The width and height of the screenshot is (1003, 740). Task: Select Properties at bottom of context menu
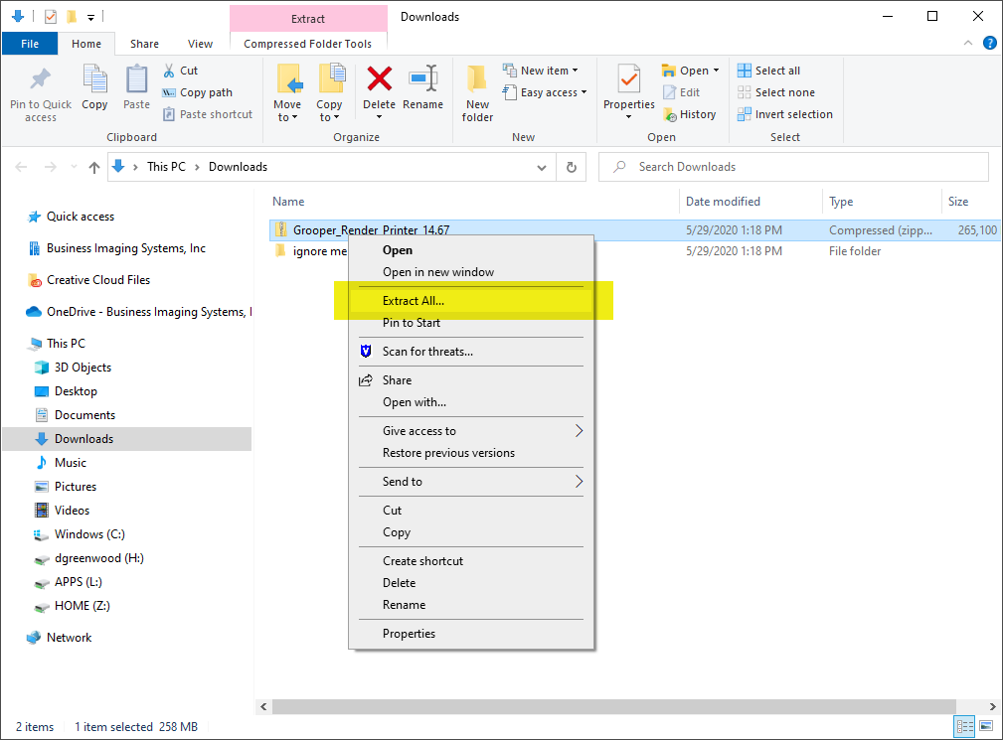click(471, 634)
